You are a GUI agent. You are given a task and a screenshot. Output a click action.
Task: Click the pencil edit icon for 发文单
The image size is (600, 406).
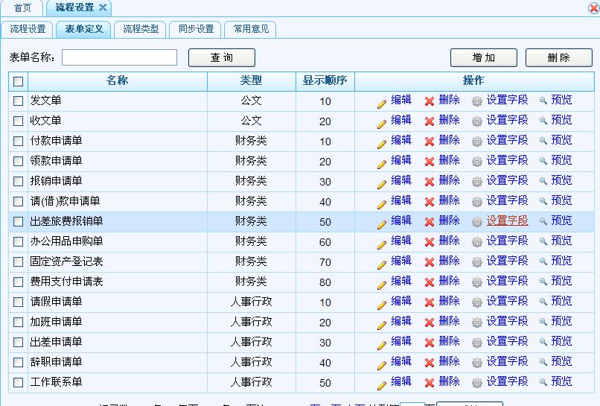coord(382,102)
